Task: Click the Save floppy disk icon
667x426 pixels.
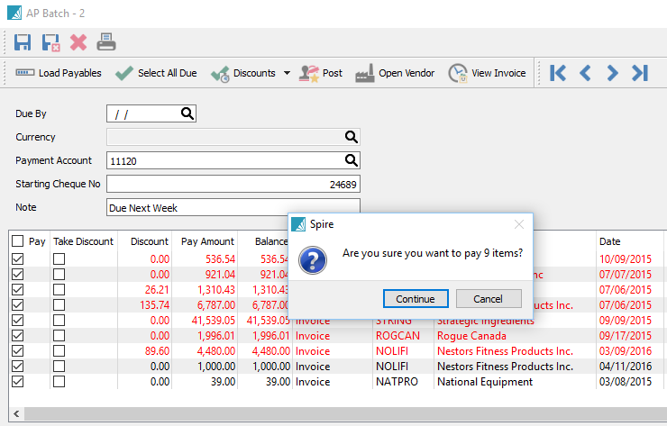Action: click(23, 41)
